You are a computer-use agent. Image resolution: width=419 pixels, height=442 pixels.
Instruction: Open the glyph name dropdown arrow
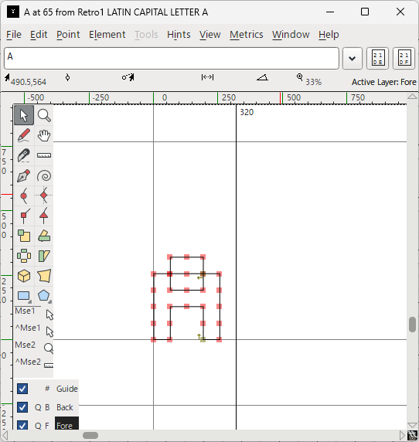click(x=353, y=59)
